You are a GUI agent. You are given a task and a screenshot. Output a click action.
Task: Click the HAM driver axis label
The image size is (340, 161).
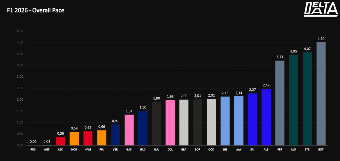pos(88,149)
